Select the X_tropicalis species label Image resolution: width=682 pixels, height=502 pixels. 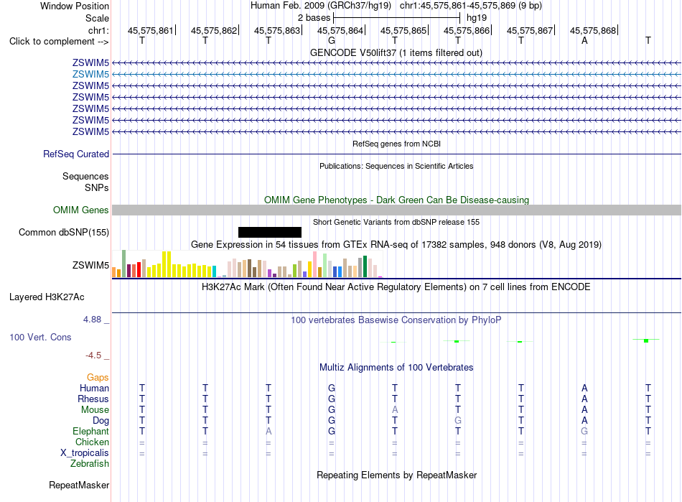coord(85,453)
